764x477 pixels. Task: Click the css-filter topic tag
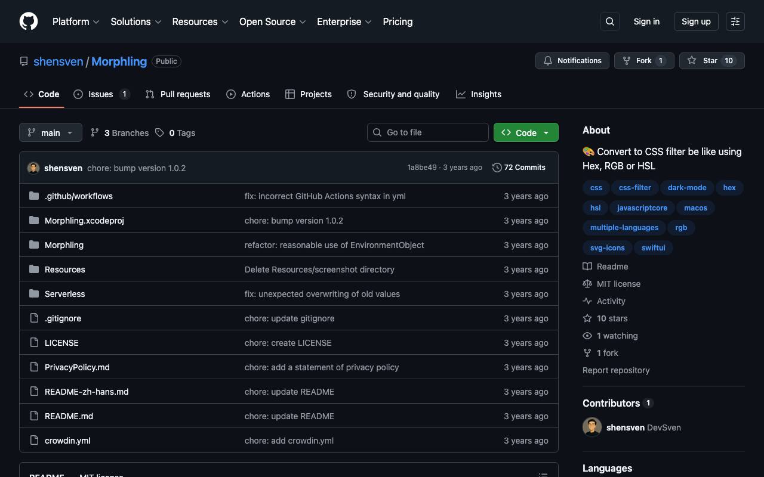coord(635,188)
